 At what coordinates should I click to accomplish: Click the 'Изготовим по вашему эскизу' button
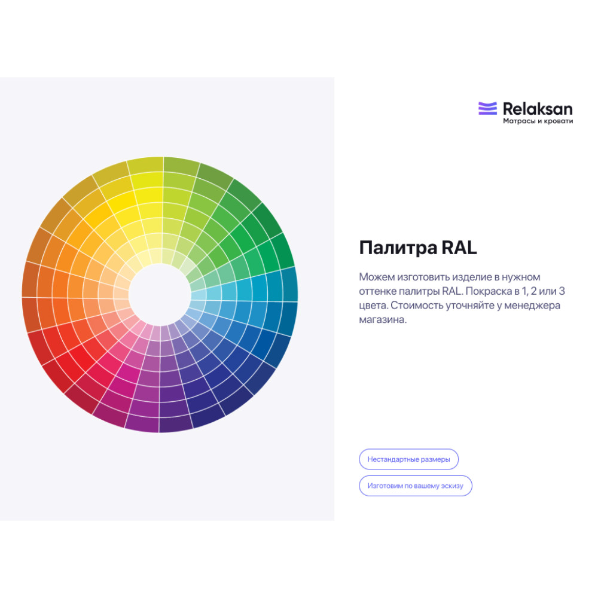pos(416,486)
